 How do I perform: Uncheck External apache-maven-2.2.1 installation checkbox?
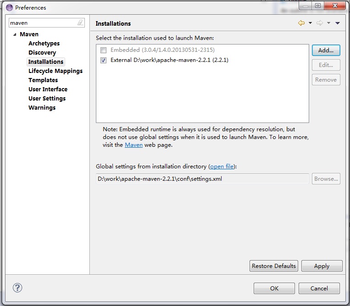103,60
